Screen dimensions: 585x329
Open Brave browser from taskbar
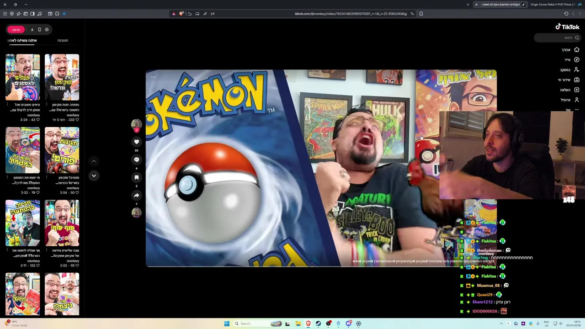coord(308,324)
